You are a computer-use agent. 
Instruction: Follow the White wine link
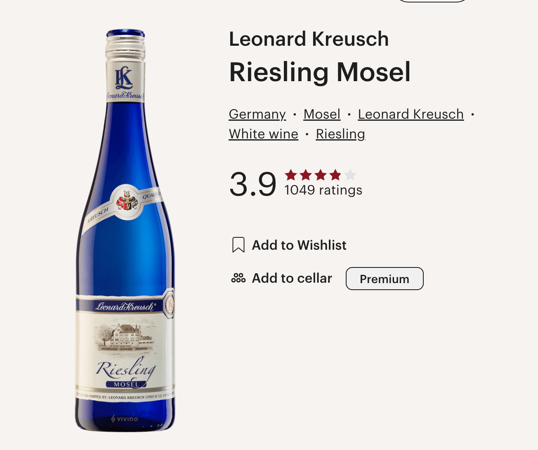pos(263,134)
